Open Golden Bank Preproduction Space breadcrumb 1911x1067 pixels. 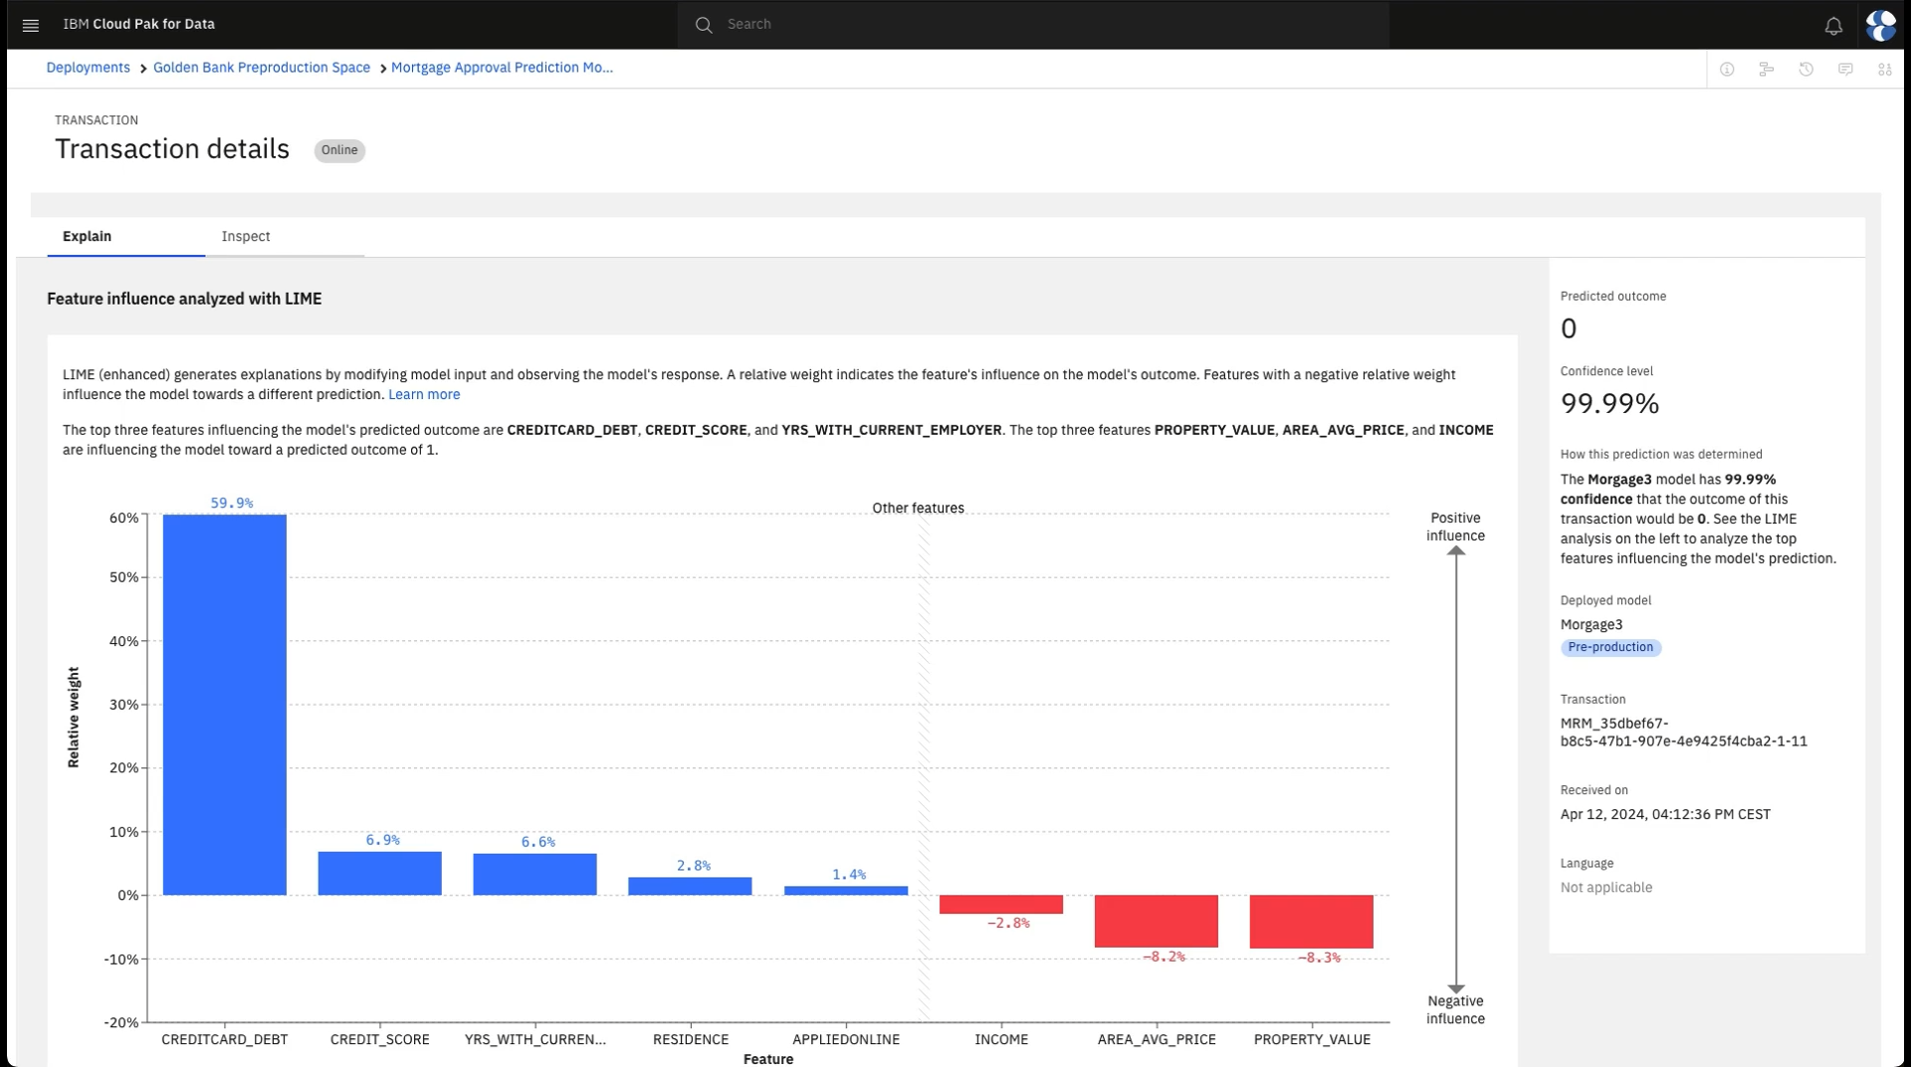pos(262,67)
